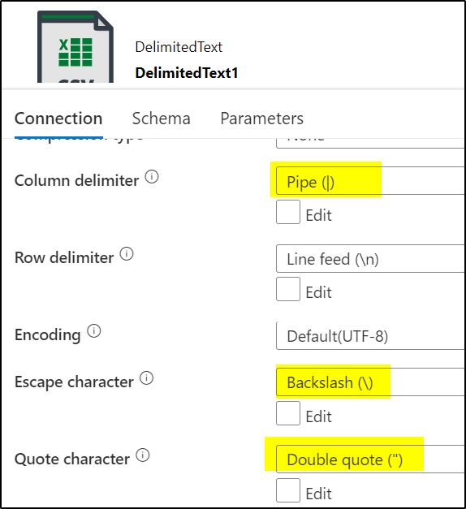Open the Compression type dropdown showing None
The height and width of the screenshot is (509, 466).
(371, 143)
